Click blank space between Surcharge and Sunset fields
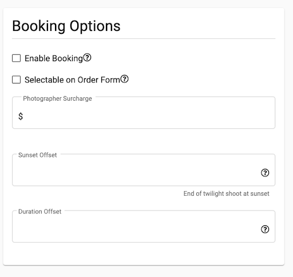 tap(144, 141)
